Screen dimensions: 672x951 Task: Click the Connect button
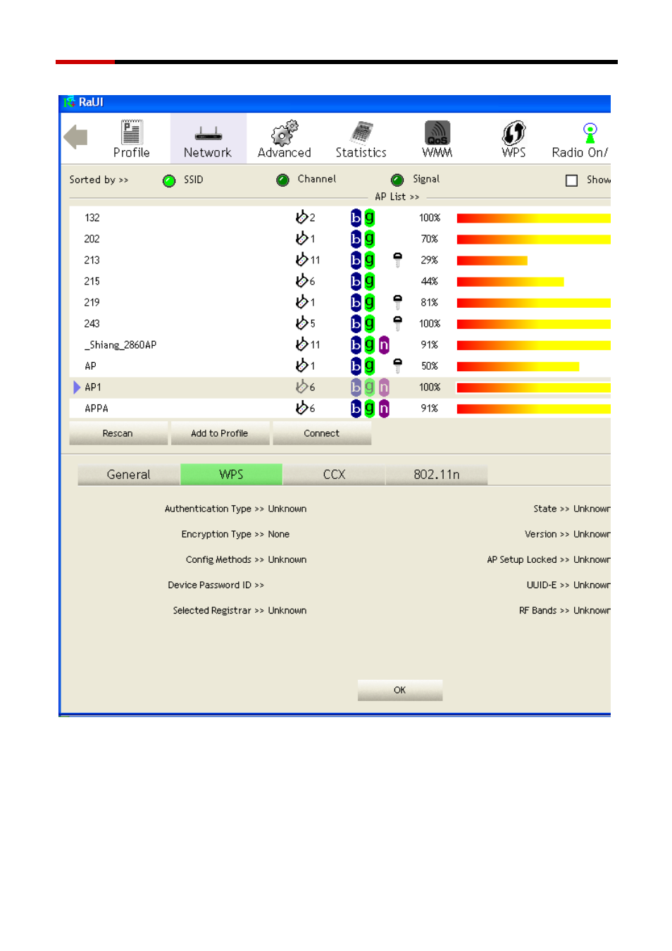tap(322, 433)
